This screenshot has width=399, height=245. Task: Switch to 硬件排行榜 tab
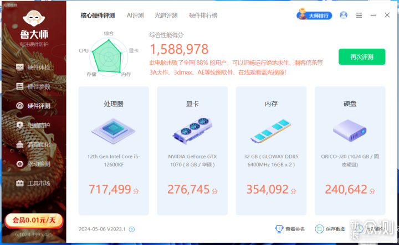pos(203,15)
